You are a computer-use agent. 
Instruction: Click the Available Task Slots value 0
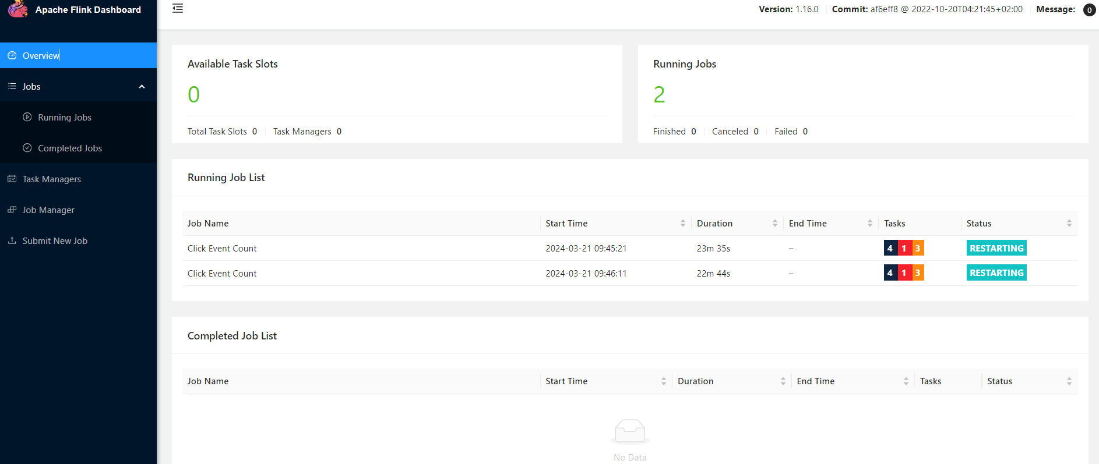coord(194,94)
